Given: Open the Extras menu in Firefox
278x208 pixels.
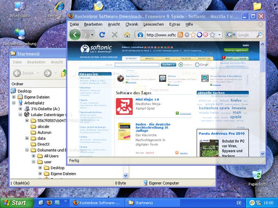Looking at the screenshot, I should coord(175,24).
